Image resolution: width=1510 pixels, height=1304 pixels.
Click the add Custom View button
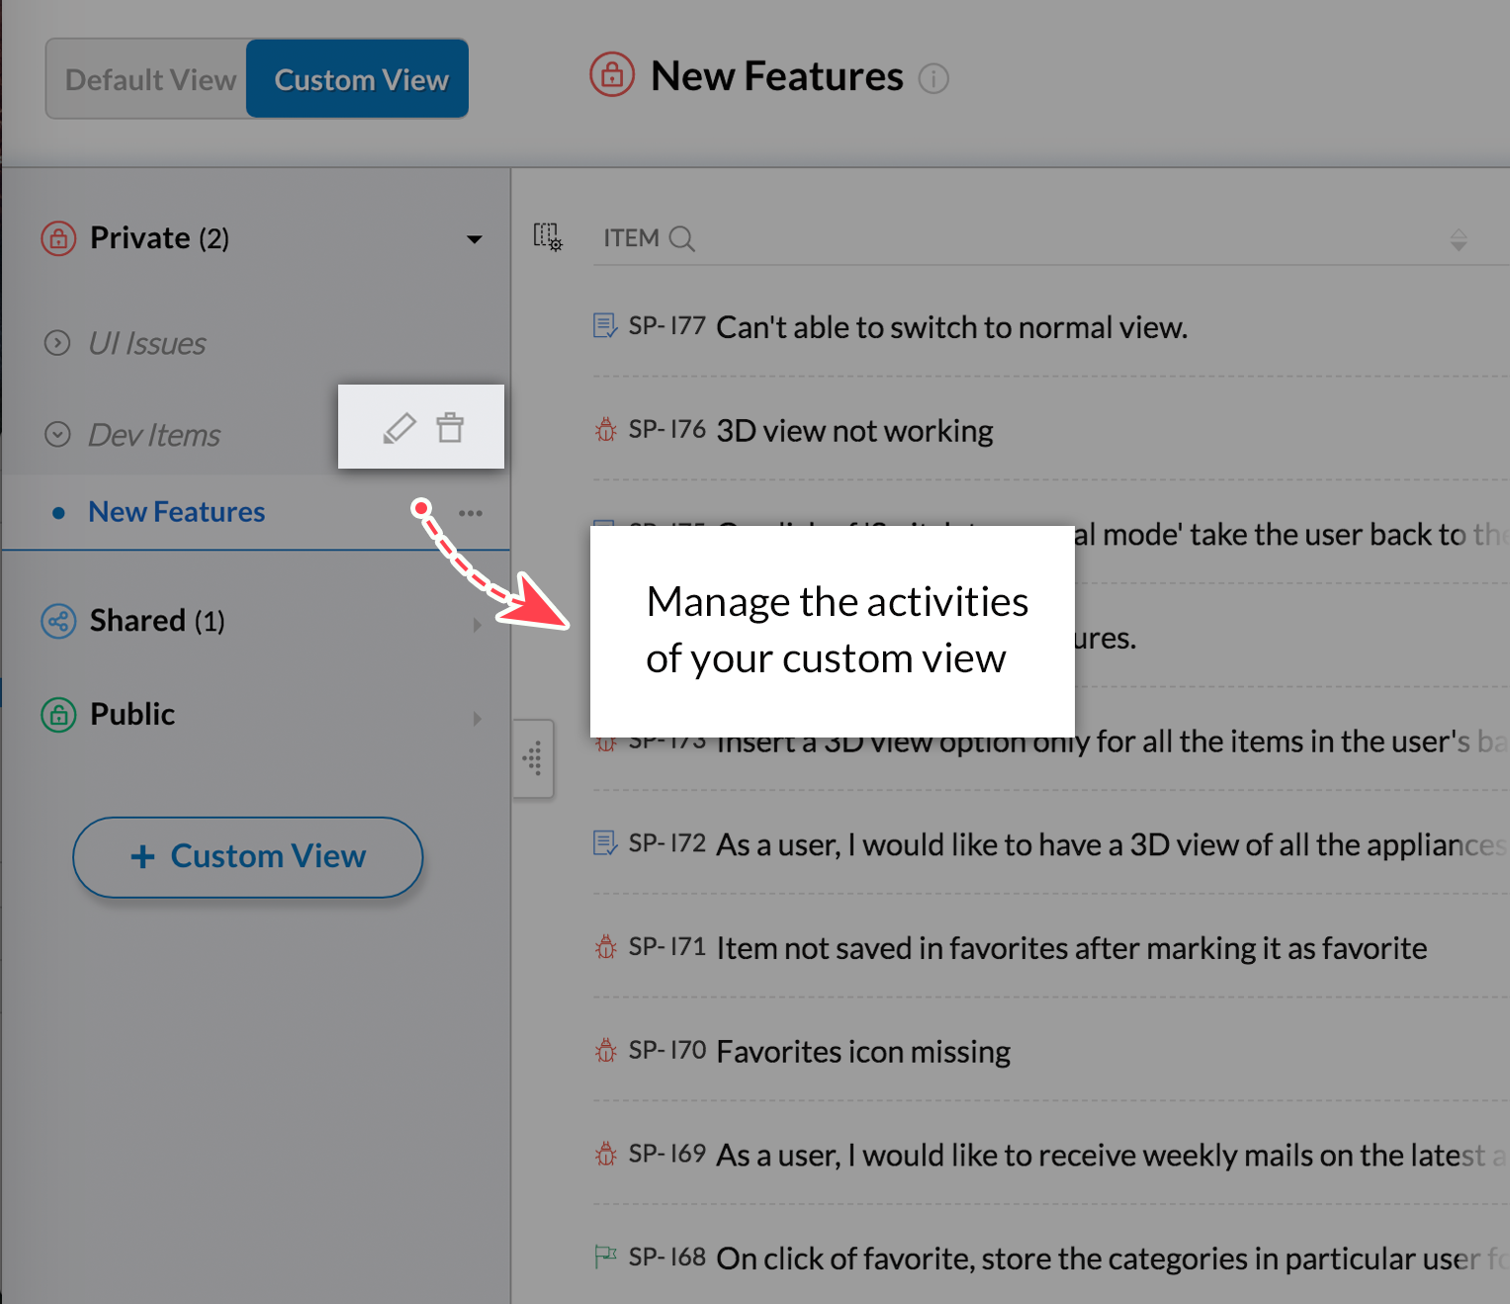(248, 856)
